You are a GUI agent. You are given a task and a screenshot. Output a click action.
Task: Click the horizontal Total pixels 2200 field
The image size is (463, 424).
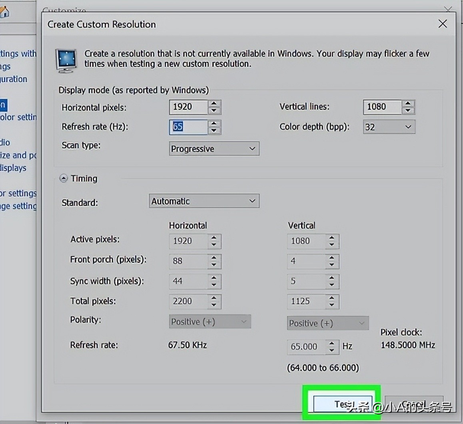189,302
